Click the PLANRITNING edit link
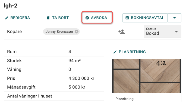Screen dimensions: 186x111 pyautogui.click(x=132, y=52)
